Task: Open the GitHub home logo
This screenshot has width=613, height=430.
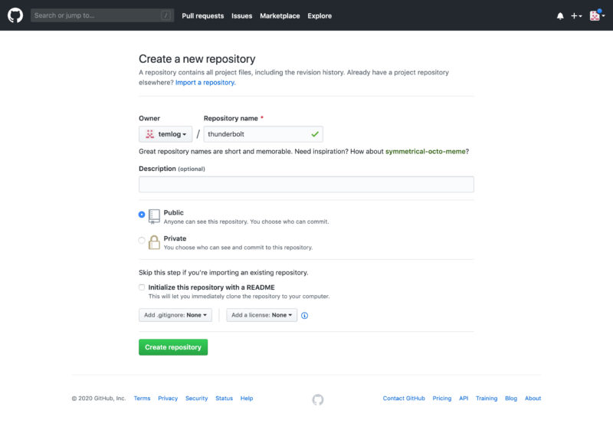Action: (x=15, y=15)
